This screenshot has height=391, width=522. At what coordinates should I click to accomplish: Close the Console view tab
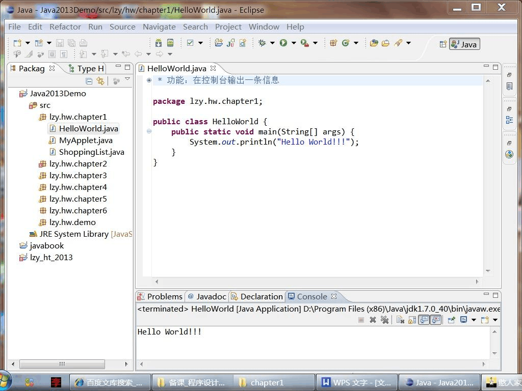click(x=334, y=296)
